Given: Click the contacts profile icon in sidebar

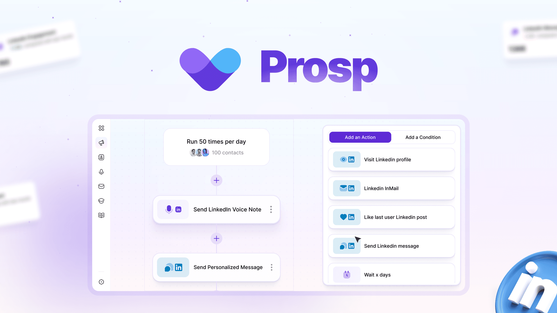Looking at the screenshot, I should click(101, 157).
